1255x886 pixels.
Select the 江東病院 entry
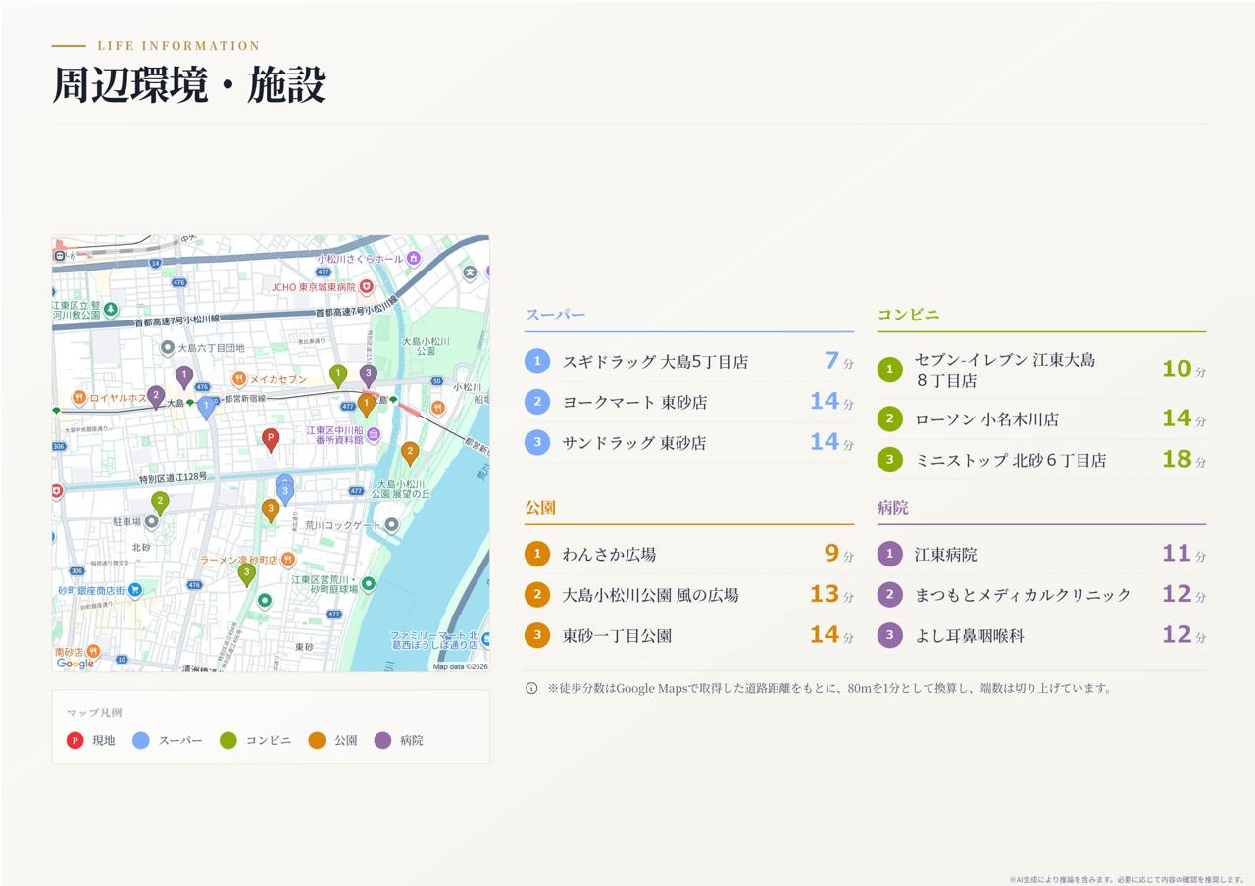coord(1041,554)
